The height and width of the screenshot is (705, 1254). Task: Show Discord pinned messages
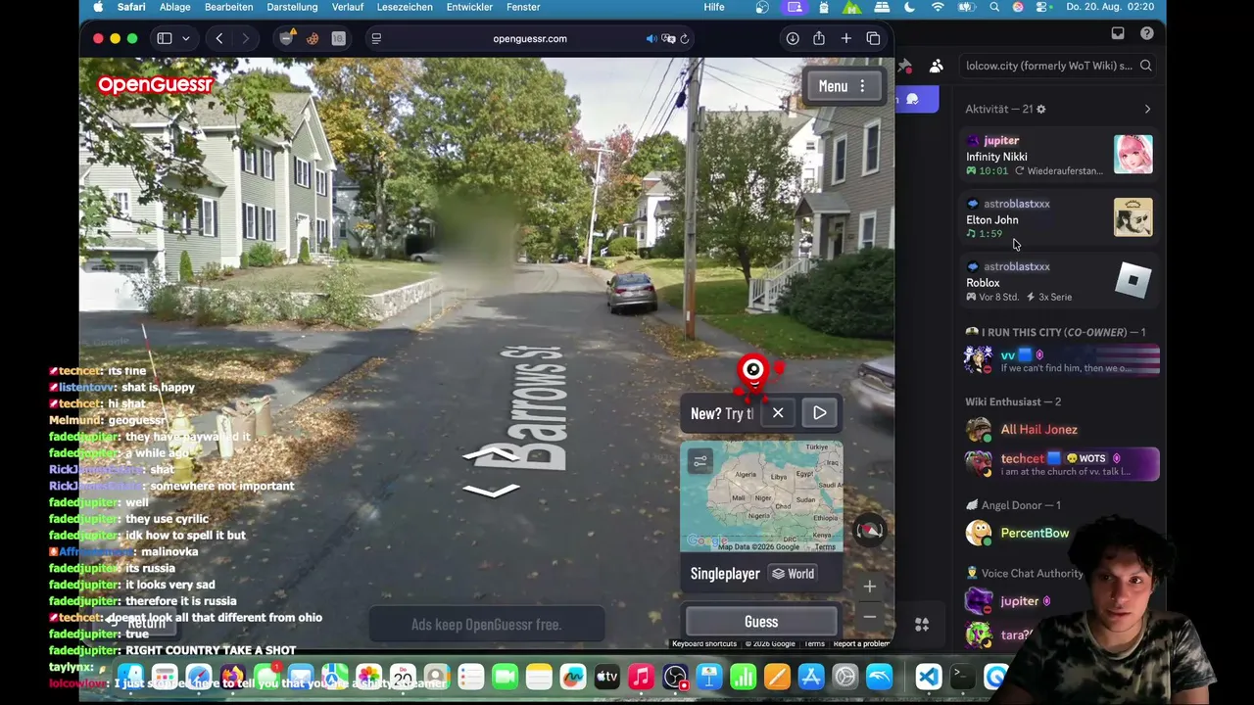coord(905,66)
